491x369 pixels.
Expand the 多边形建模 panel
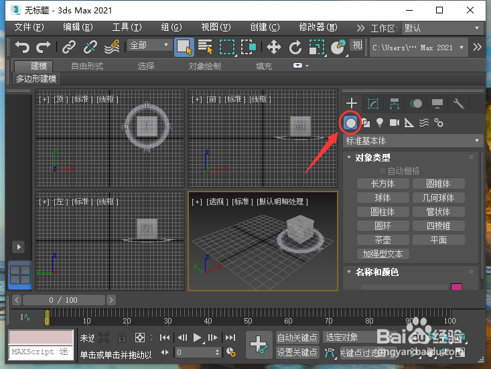[x=36, y=78]
